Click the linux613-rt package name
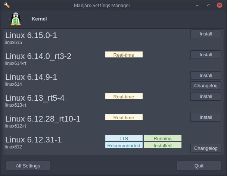This screenshot has height=176, width=227. tap(16, 105)
